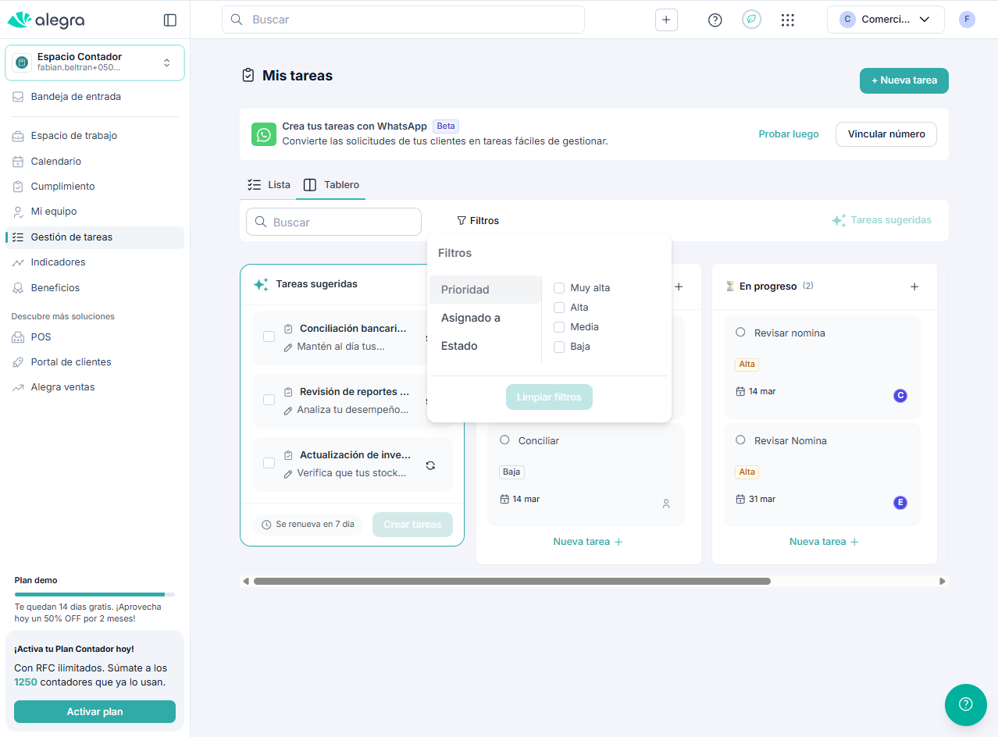The width and height of the screenshot is (998, 737).
Task: Click the Nueva tarea button
Action: pos(904,80)
